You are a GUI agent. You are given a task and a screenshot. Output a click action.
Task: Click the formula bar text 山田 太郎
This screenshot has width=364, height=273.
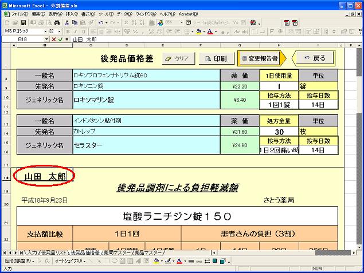tap(84, 39)
